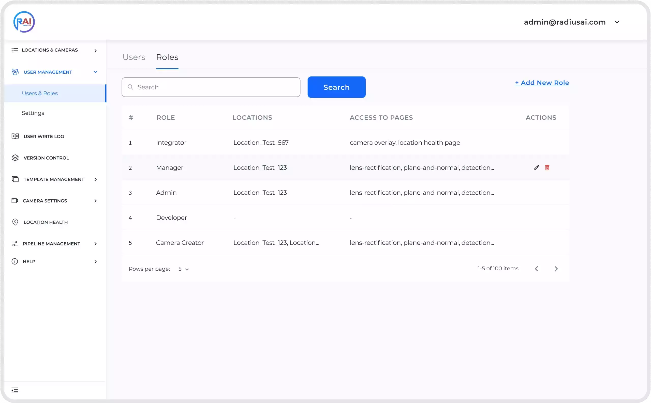Click the ACTIONS column header

(x=541, y=118)
